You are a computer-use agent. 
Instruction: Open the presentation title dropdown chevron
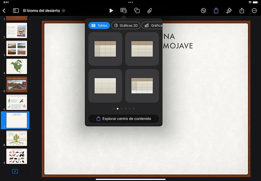(63, 11)
